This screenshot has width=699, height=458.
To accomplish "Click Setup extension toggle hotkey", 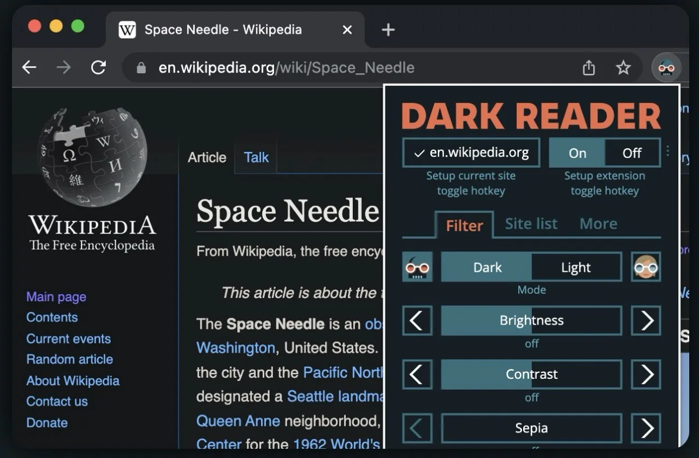I will click(x=605, y=183).
